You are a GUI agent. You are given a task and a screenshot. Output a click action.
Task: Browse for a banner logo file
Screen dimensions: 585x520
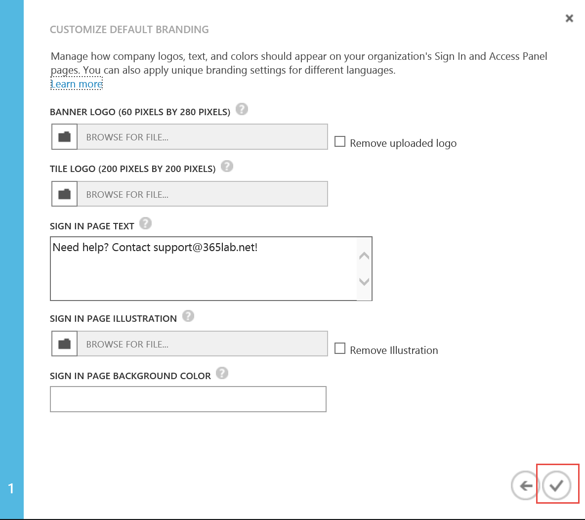[202, 137]
